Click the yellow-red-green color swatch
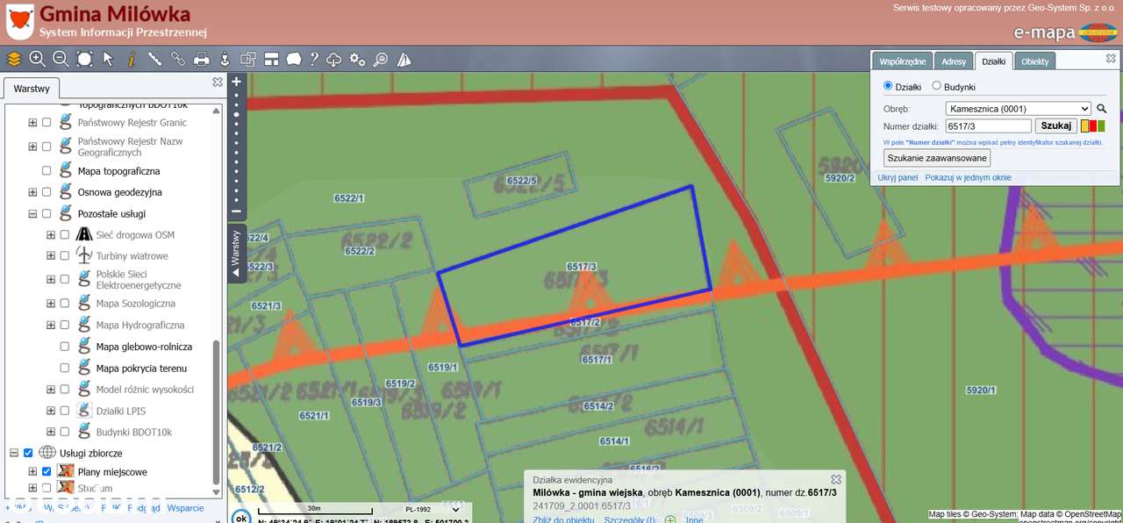This screenshot has height=523, width=1123. point(1092,126)
